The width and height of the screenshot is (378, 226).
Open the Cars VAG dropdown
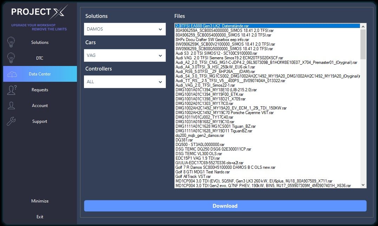pos(125,55)
